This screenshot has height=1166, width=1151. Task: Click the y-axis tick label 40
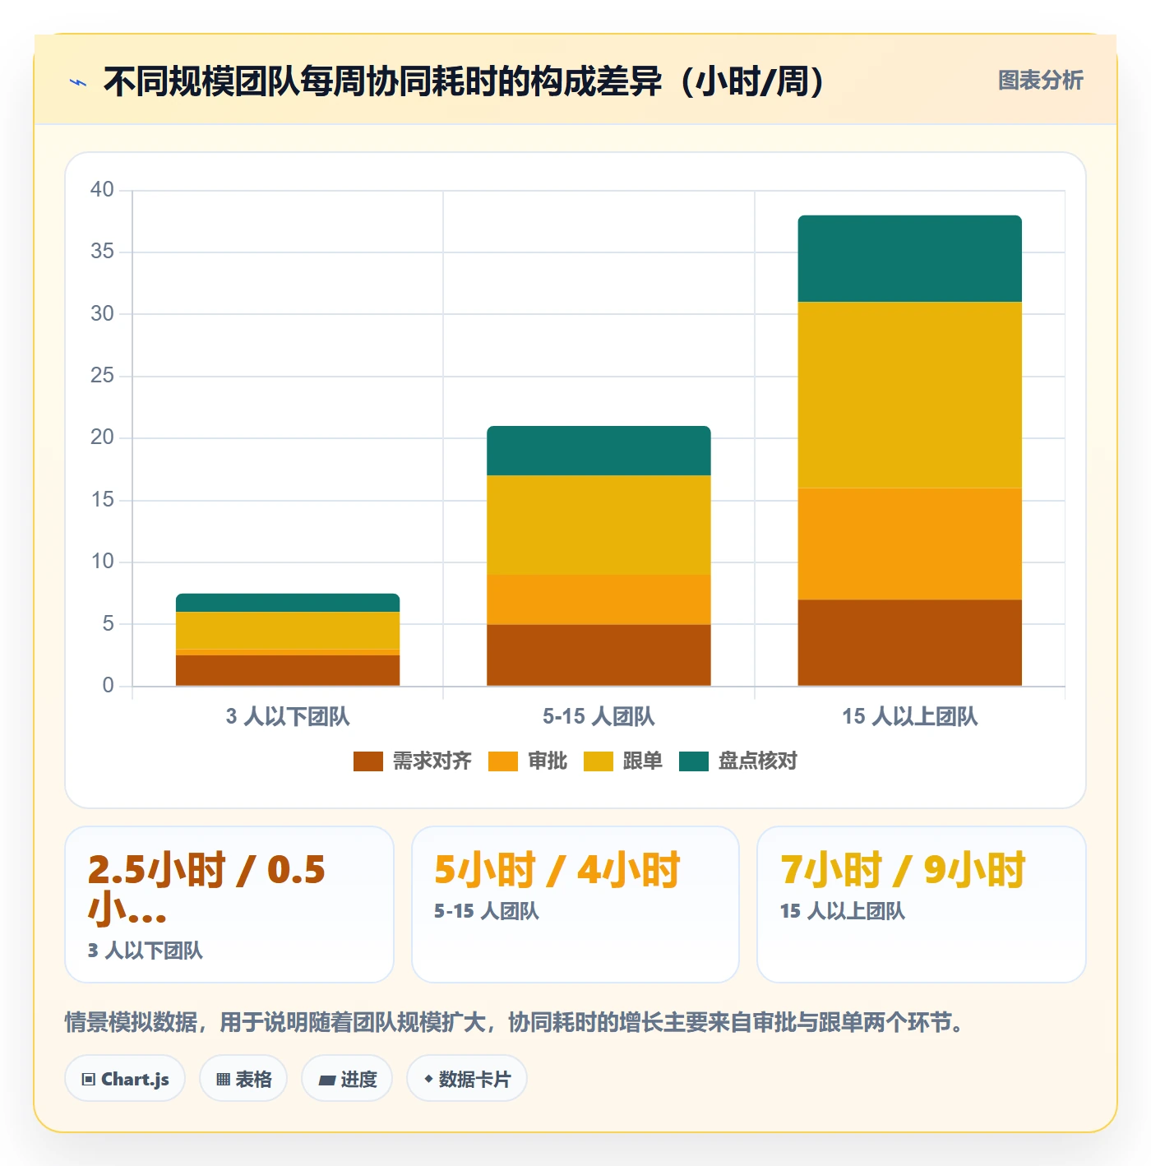tap(102, 190)
